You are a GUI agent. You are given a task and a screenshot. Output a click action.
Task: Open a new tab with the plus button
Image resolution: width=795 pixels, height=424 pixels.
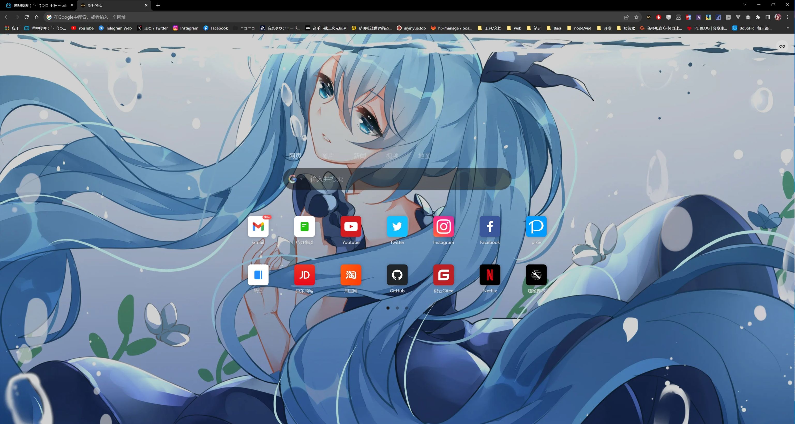coord(158,5)
